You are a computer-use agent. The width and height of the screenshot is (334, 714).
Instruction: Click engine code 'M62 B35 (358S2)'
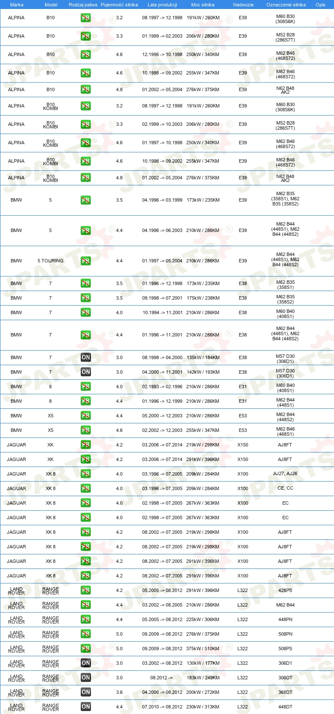point(285,299)
